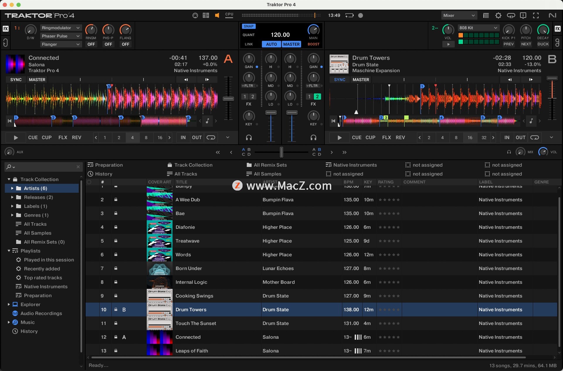The image size is (563, 371).
Task: Open the Track Collection favorite
Action: pos(190,165)
